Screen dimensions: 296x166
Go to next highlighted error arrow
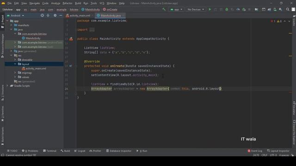click(289, 21)
